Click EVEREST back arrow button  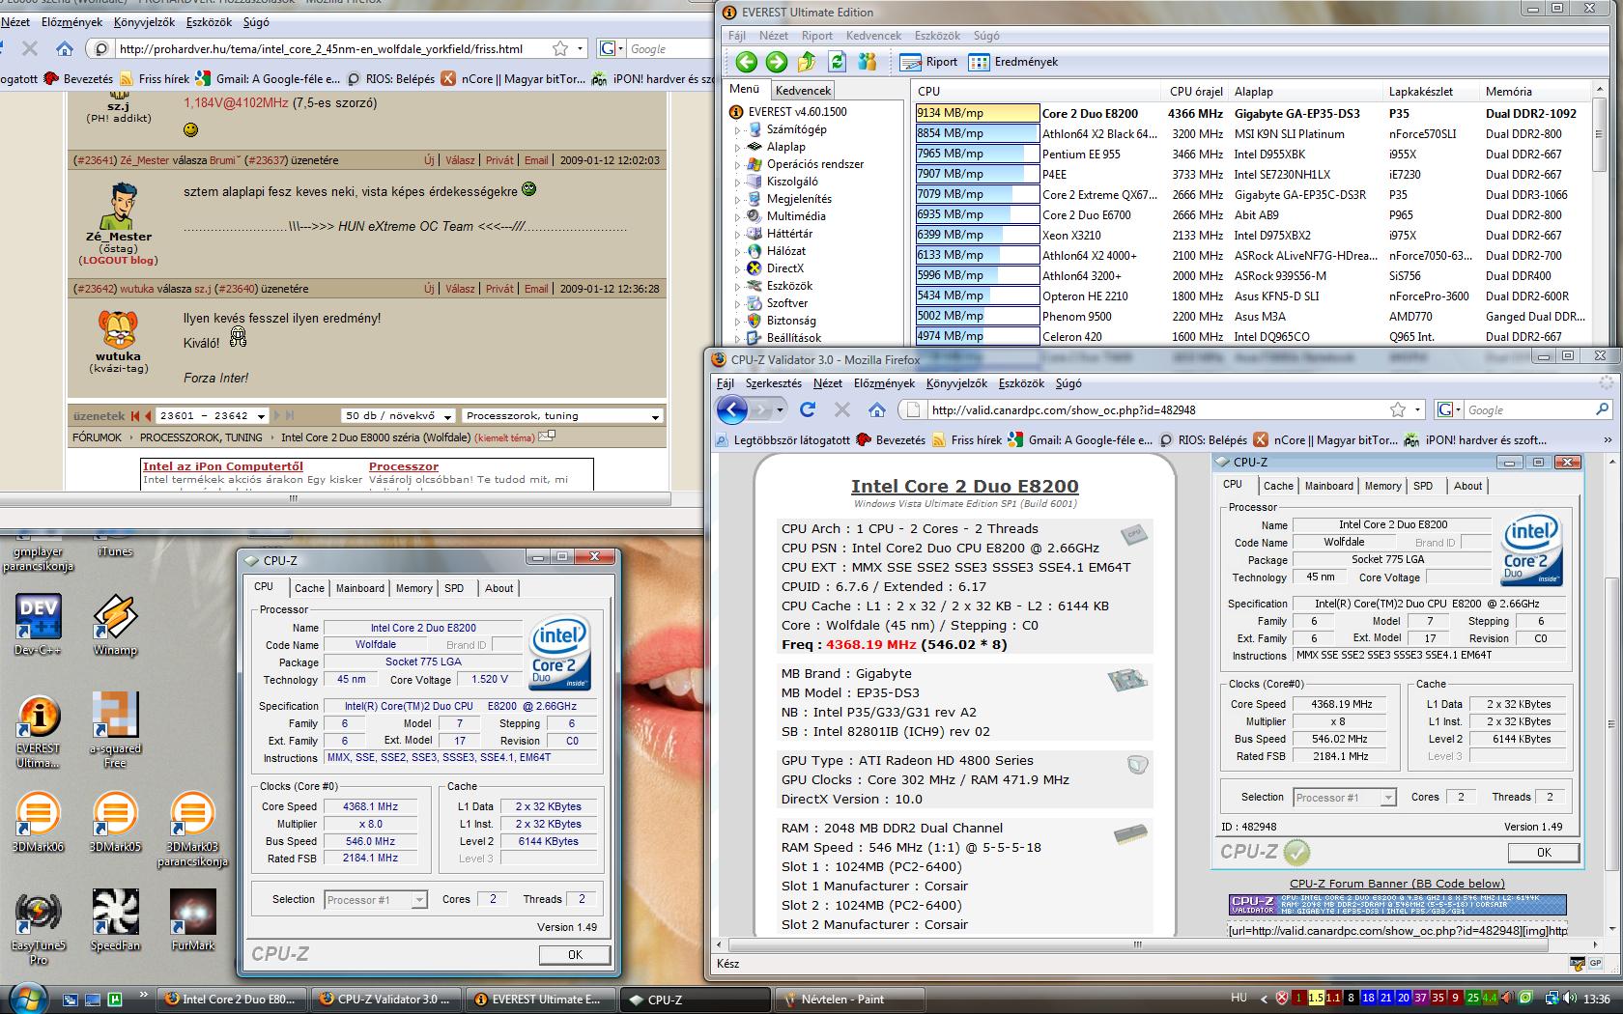(746, 62)
